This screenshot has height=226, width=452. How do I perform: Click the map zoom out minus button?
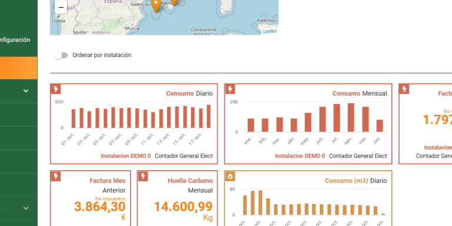point(61,8)
